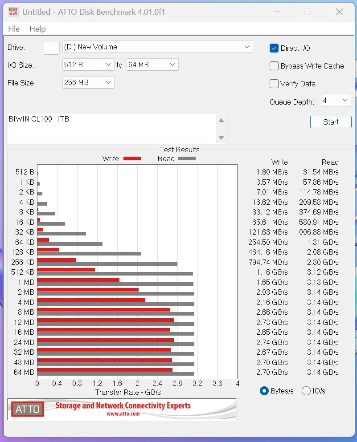Image resolution: width=357 pixels, height=442 pixels.
Task: Click the 12 MB row label
Action: coord(24,322)
